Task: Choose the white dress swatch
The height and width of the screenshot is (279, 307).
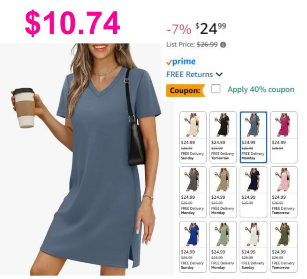Action: tap(253, 247)
